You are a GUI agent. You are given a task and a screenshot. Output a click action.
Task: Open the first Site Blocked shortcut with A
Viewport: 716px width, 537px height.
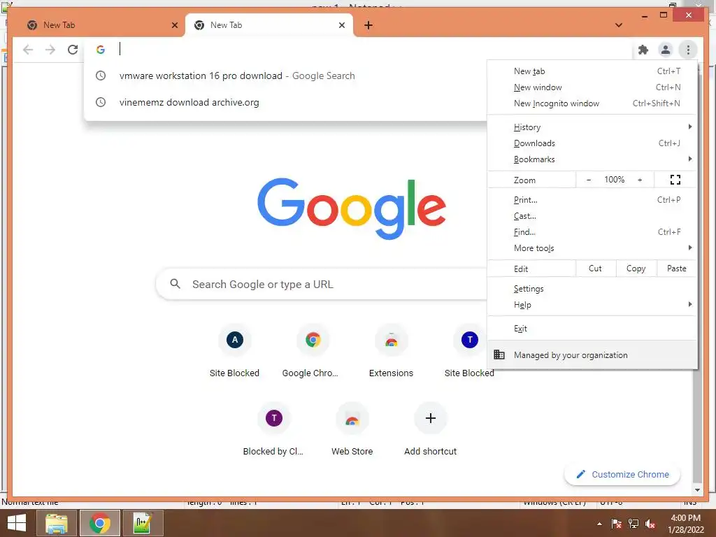pos(234,352)
